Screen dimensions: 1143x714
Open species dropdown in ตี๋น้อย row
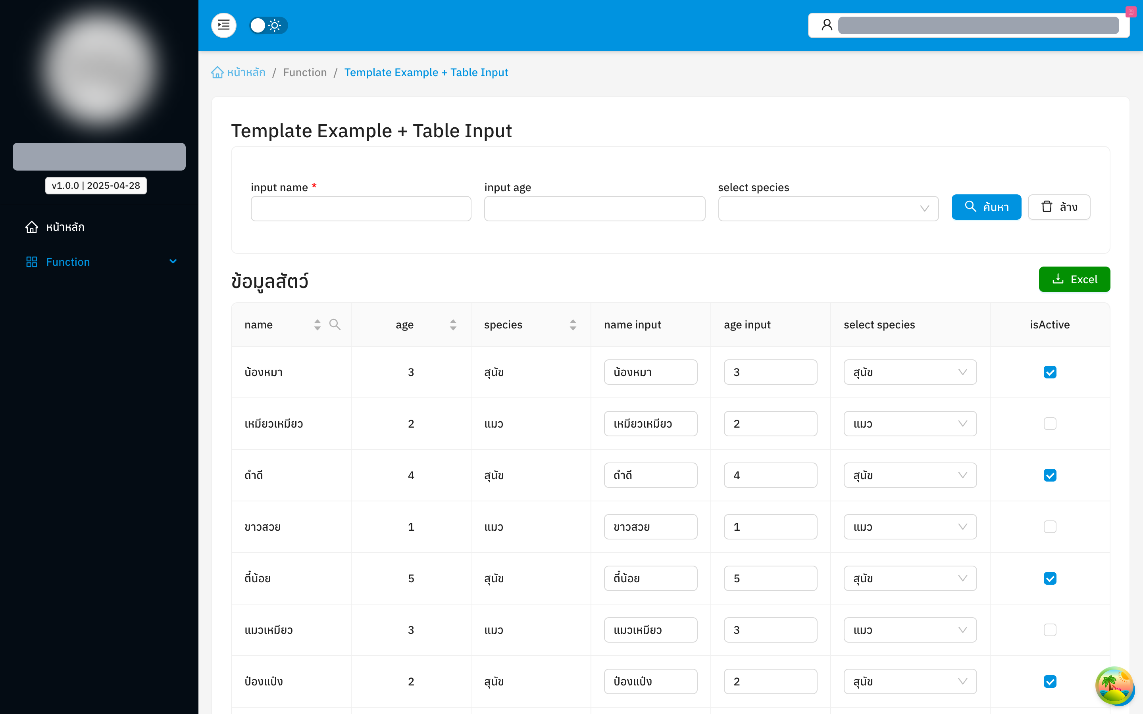(910, 578)
